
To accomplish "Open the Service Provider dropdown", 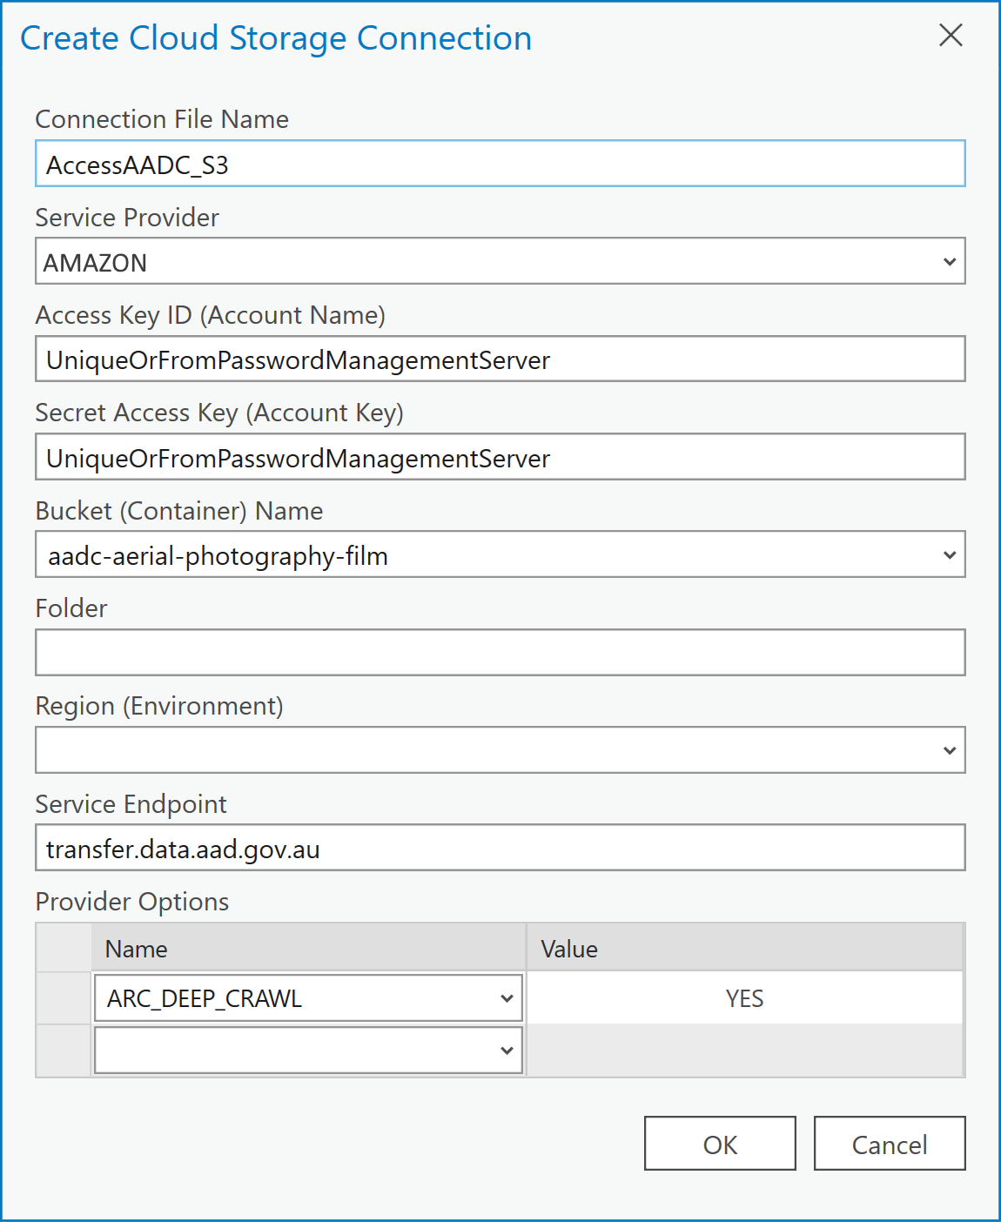I will [x=500, y=261].
